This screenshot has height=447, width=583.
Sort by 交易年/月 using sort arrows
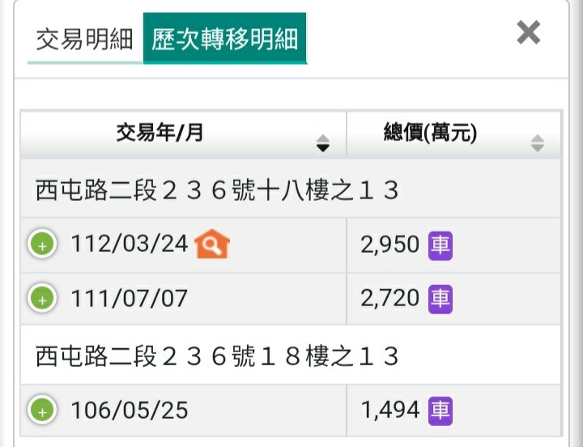point(323,143)
